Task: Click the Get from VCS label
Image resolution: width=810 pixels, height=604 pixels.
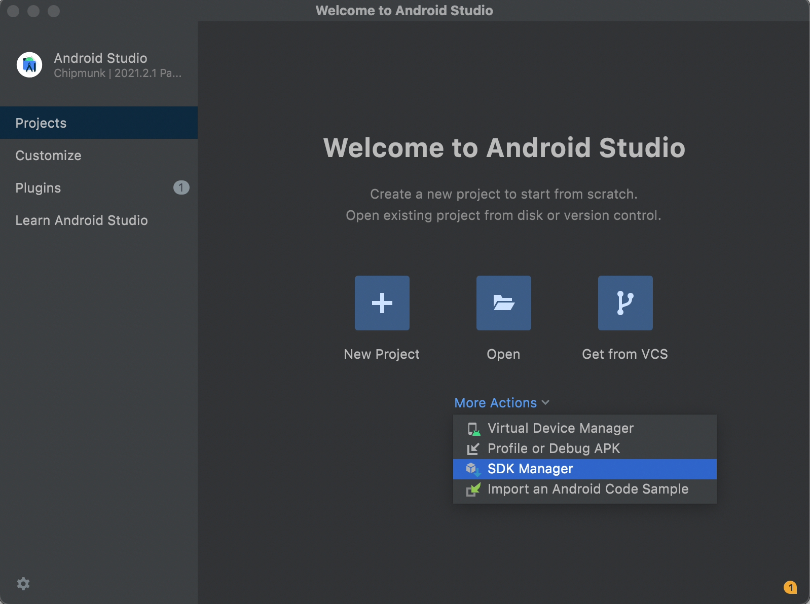Action: 625,354
